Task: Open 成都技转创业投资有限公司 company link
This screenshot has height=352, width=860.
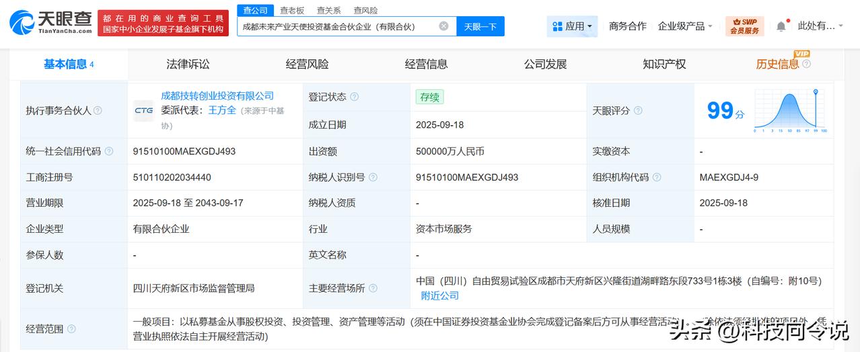Action: [x=217, y=96]
